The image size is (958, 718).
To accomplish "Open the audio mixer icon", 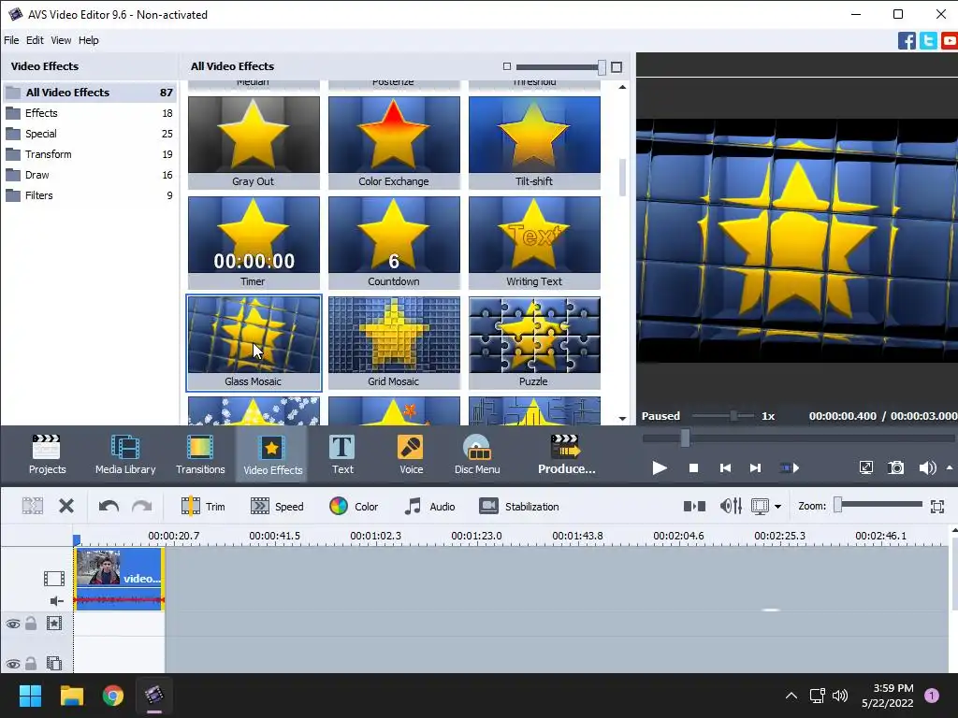I will pos(731,506).
